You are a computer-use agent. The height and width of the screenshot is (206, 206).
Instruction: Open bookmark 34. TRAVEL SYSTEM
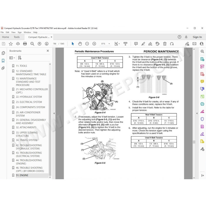(26, 140)
